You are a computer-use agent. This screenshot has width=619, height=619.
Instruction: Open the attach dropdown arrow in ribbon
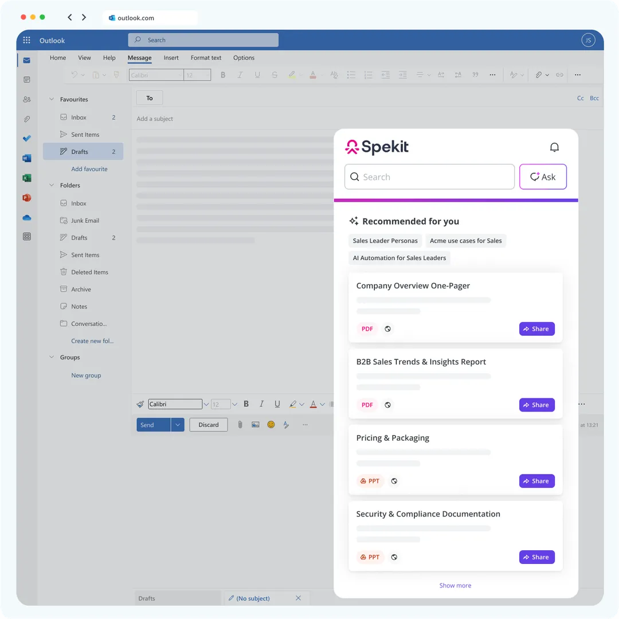coord(547,75)
